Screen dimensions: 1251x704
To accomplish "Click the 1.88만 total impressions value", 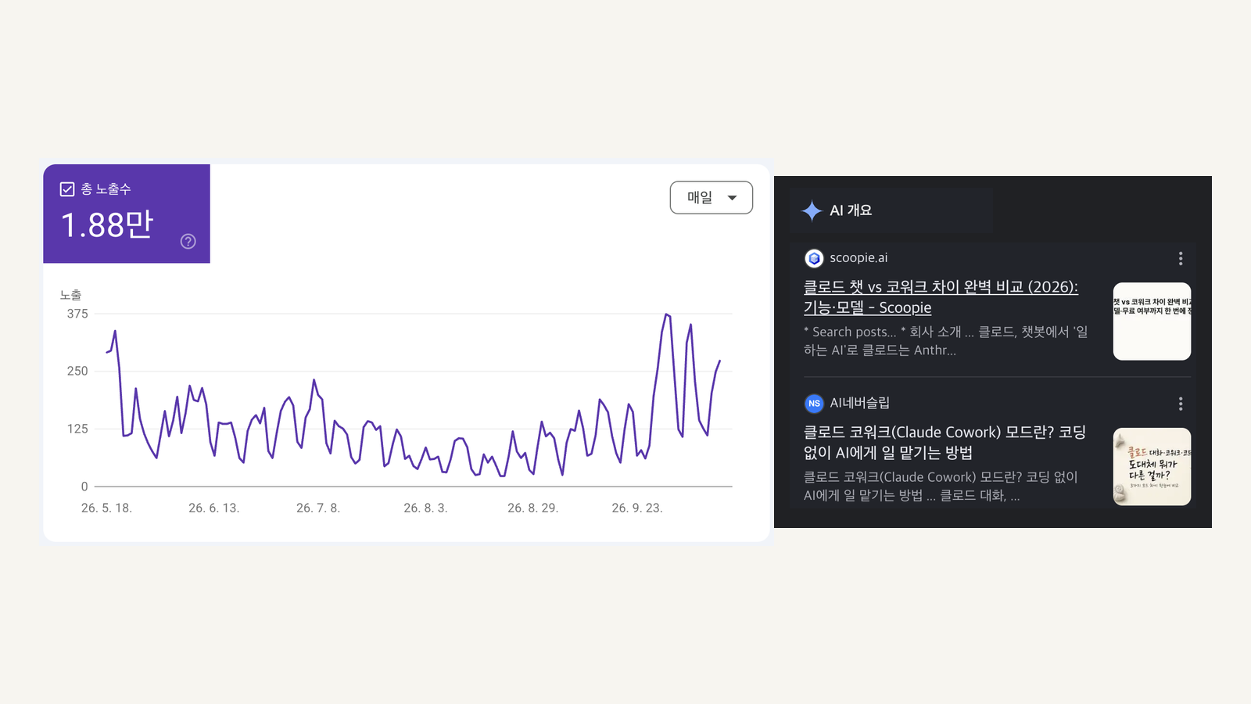I will coord(107,225).
